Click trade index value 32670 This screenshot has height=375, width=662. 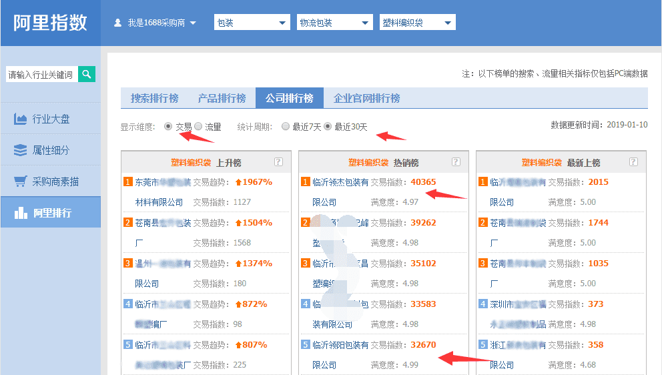pyautogui.click(x=423, y=344)
